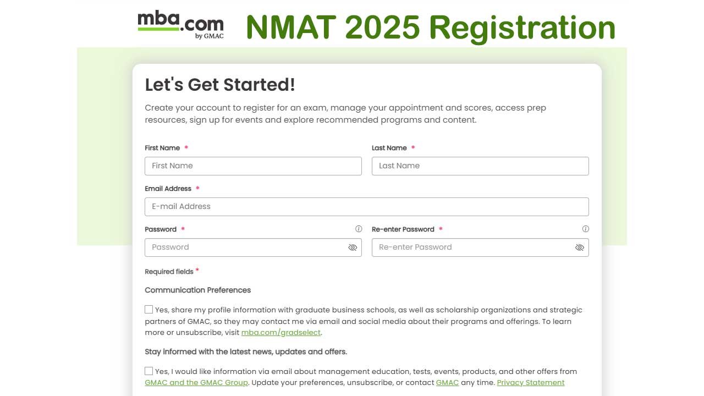Click the Let's Get Started heading

click(x=220, y=85)
